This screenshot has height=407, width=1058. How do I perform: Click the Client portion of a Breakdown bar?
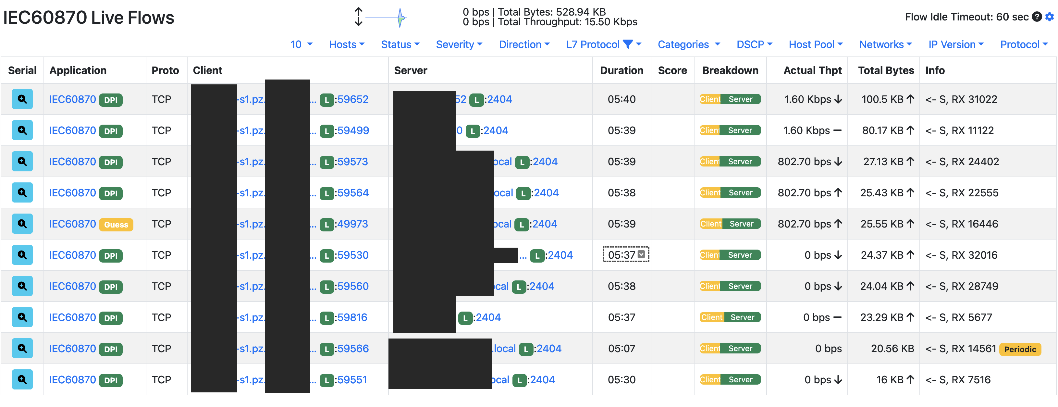click(x=709, y=99)
